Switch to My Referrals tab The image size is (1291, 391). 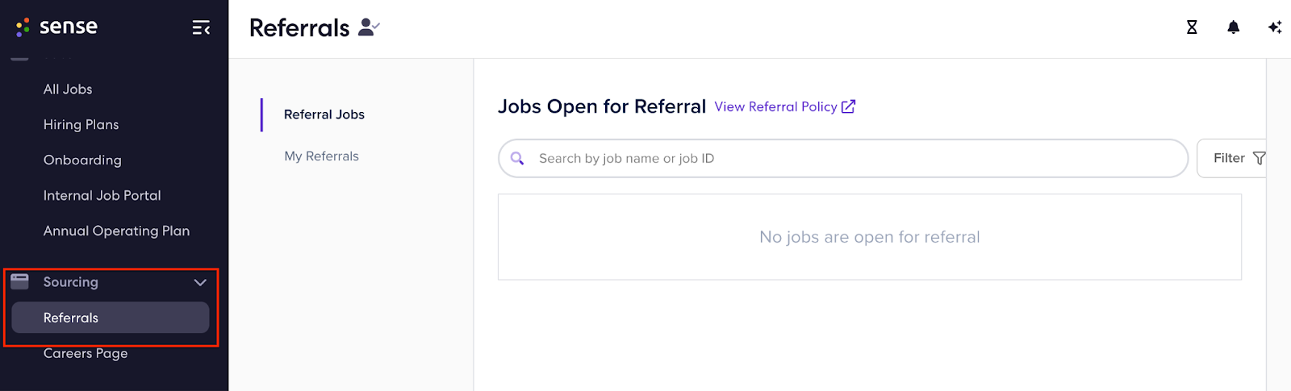click(321, 156)
